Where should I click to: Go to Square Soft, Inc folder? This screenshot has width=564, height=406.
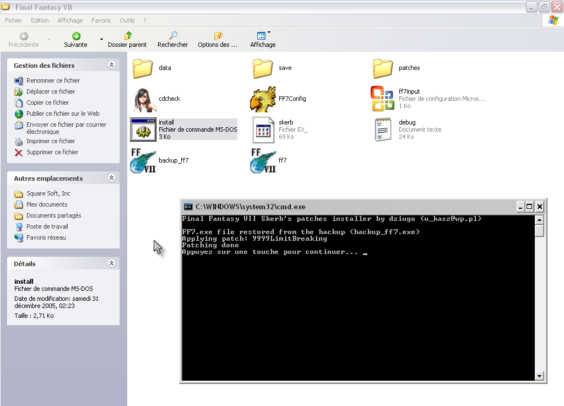(x=48, y=193)
